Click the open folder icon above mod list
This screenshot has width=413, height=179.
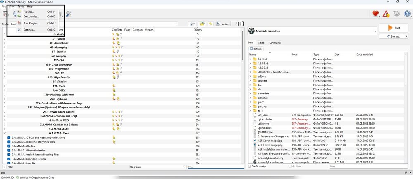point(202,24)
